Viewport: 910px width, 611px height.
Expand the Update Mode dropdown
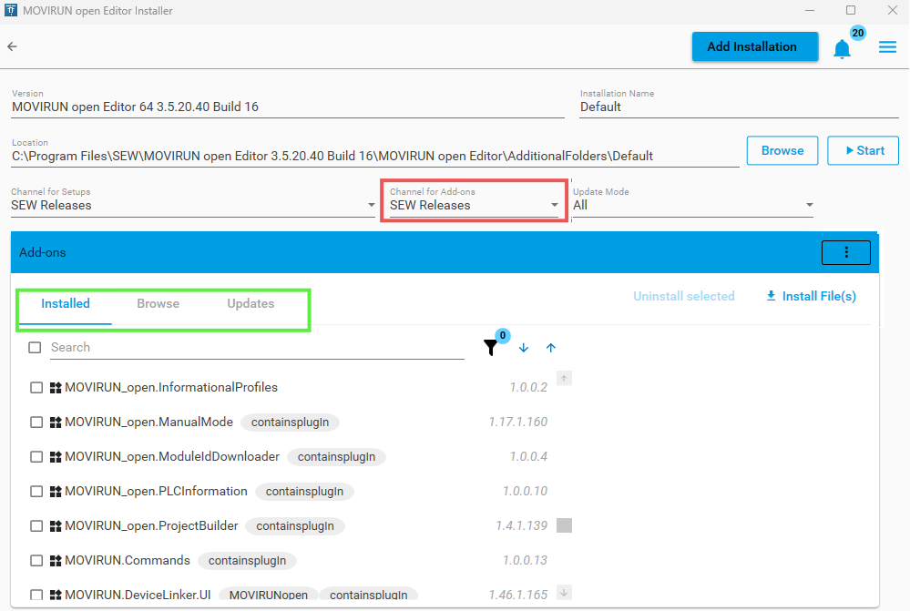809,206
